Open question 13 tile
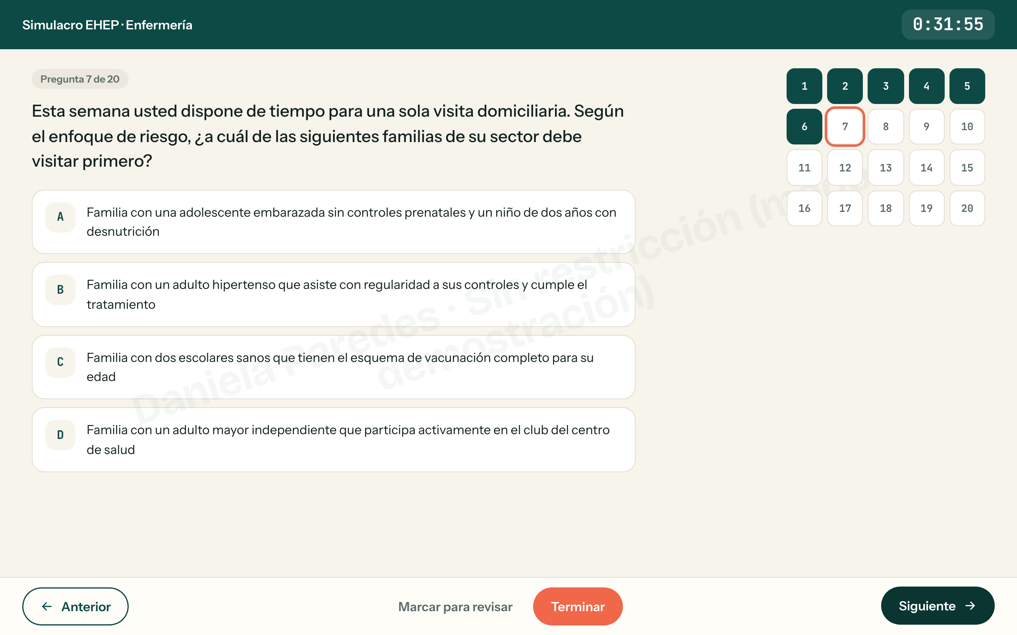Image resolution: width=1017 pixels, height=635 pixels. (886, 167)
